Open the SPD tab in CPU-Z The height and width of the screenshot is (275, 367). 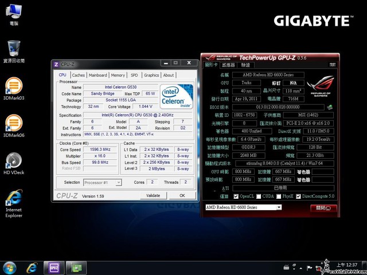(x=134, y=75)
